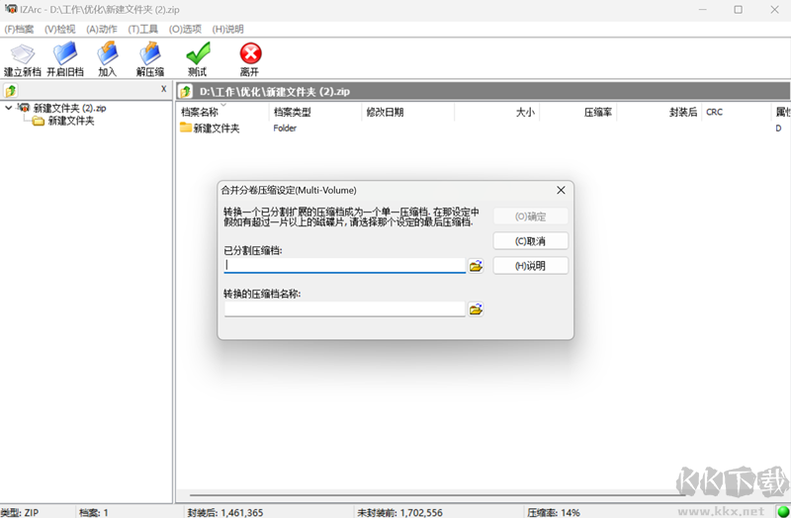Open the (T)工具 menu

142,30
